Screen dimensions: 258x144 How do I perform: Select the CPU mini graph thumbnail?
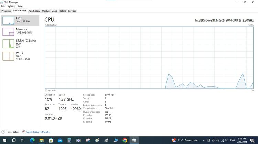pos(8,21)
